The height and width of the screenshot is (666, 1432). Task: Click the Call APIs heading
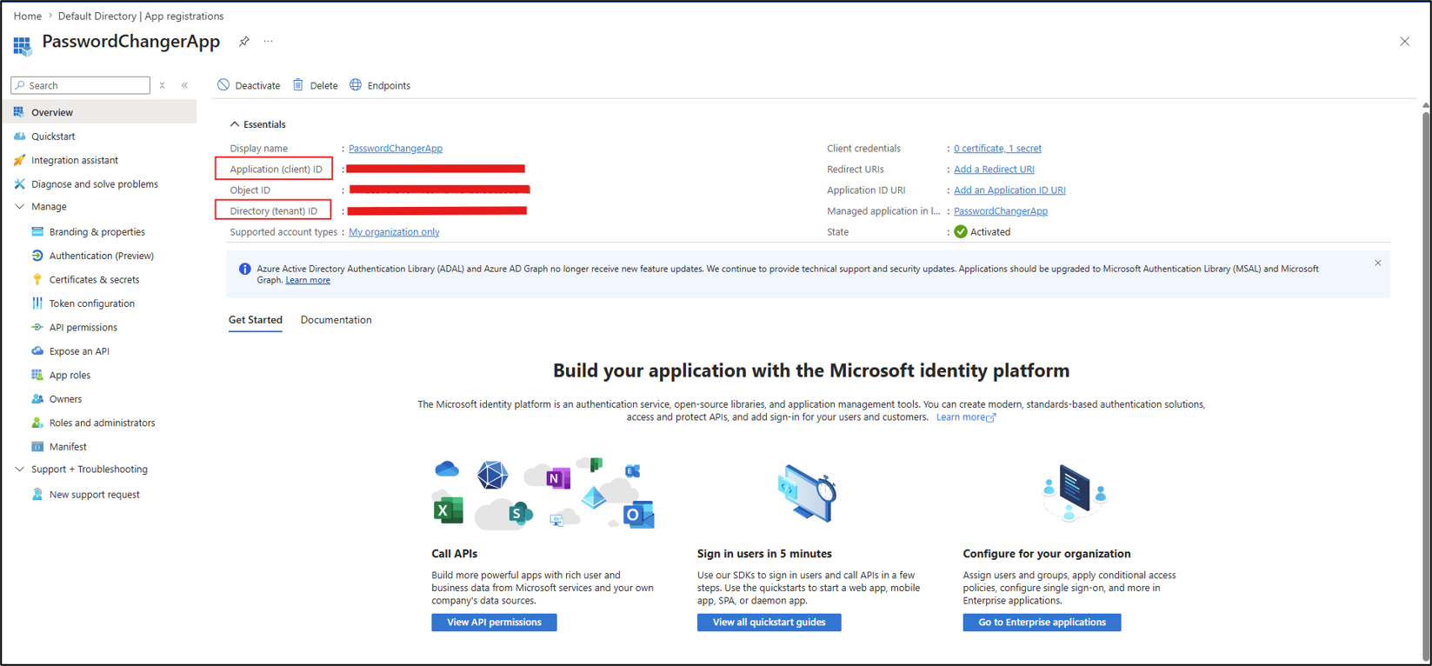455,554
